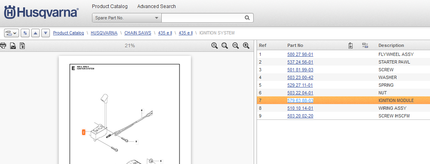The height and width of the screenshot is (164, 430).
Task: Open the Advanced Search menu
Action: [156, 6]
